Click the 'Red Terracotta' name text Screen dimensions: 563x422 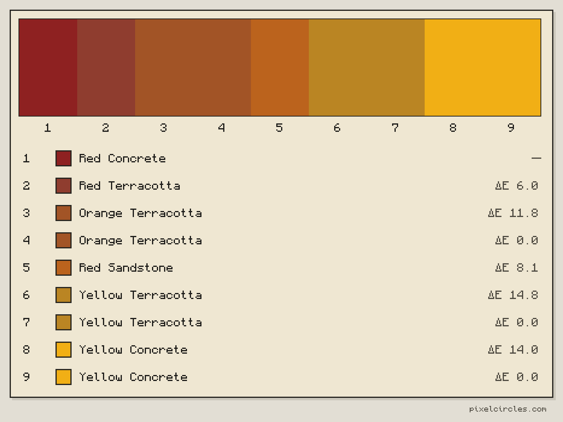click(129, 186)
